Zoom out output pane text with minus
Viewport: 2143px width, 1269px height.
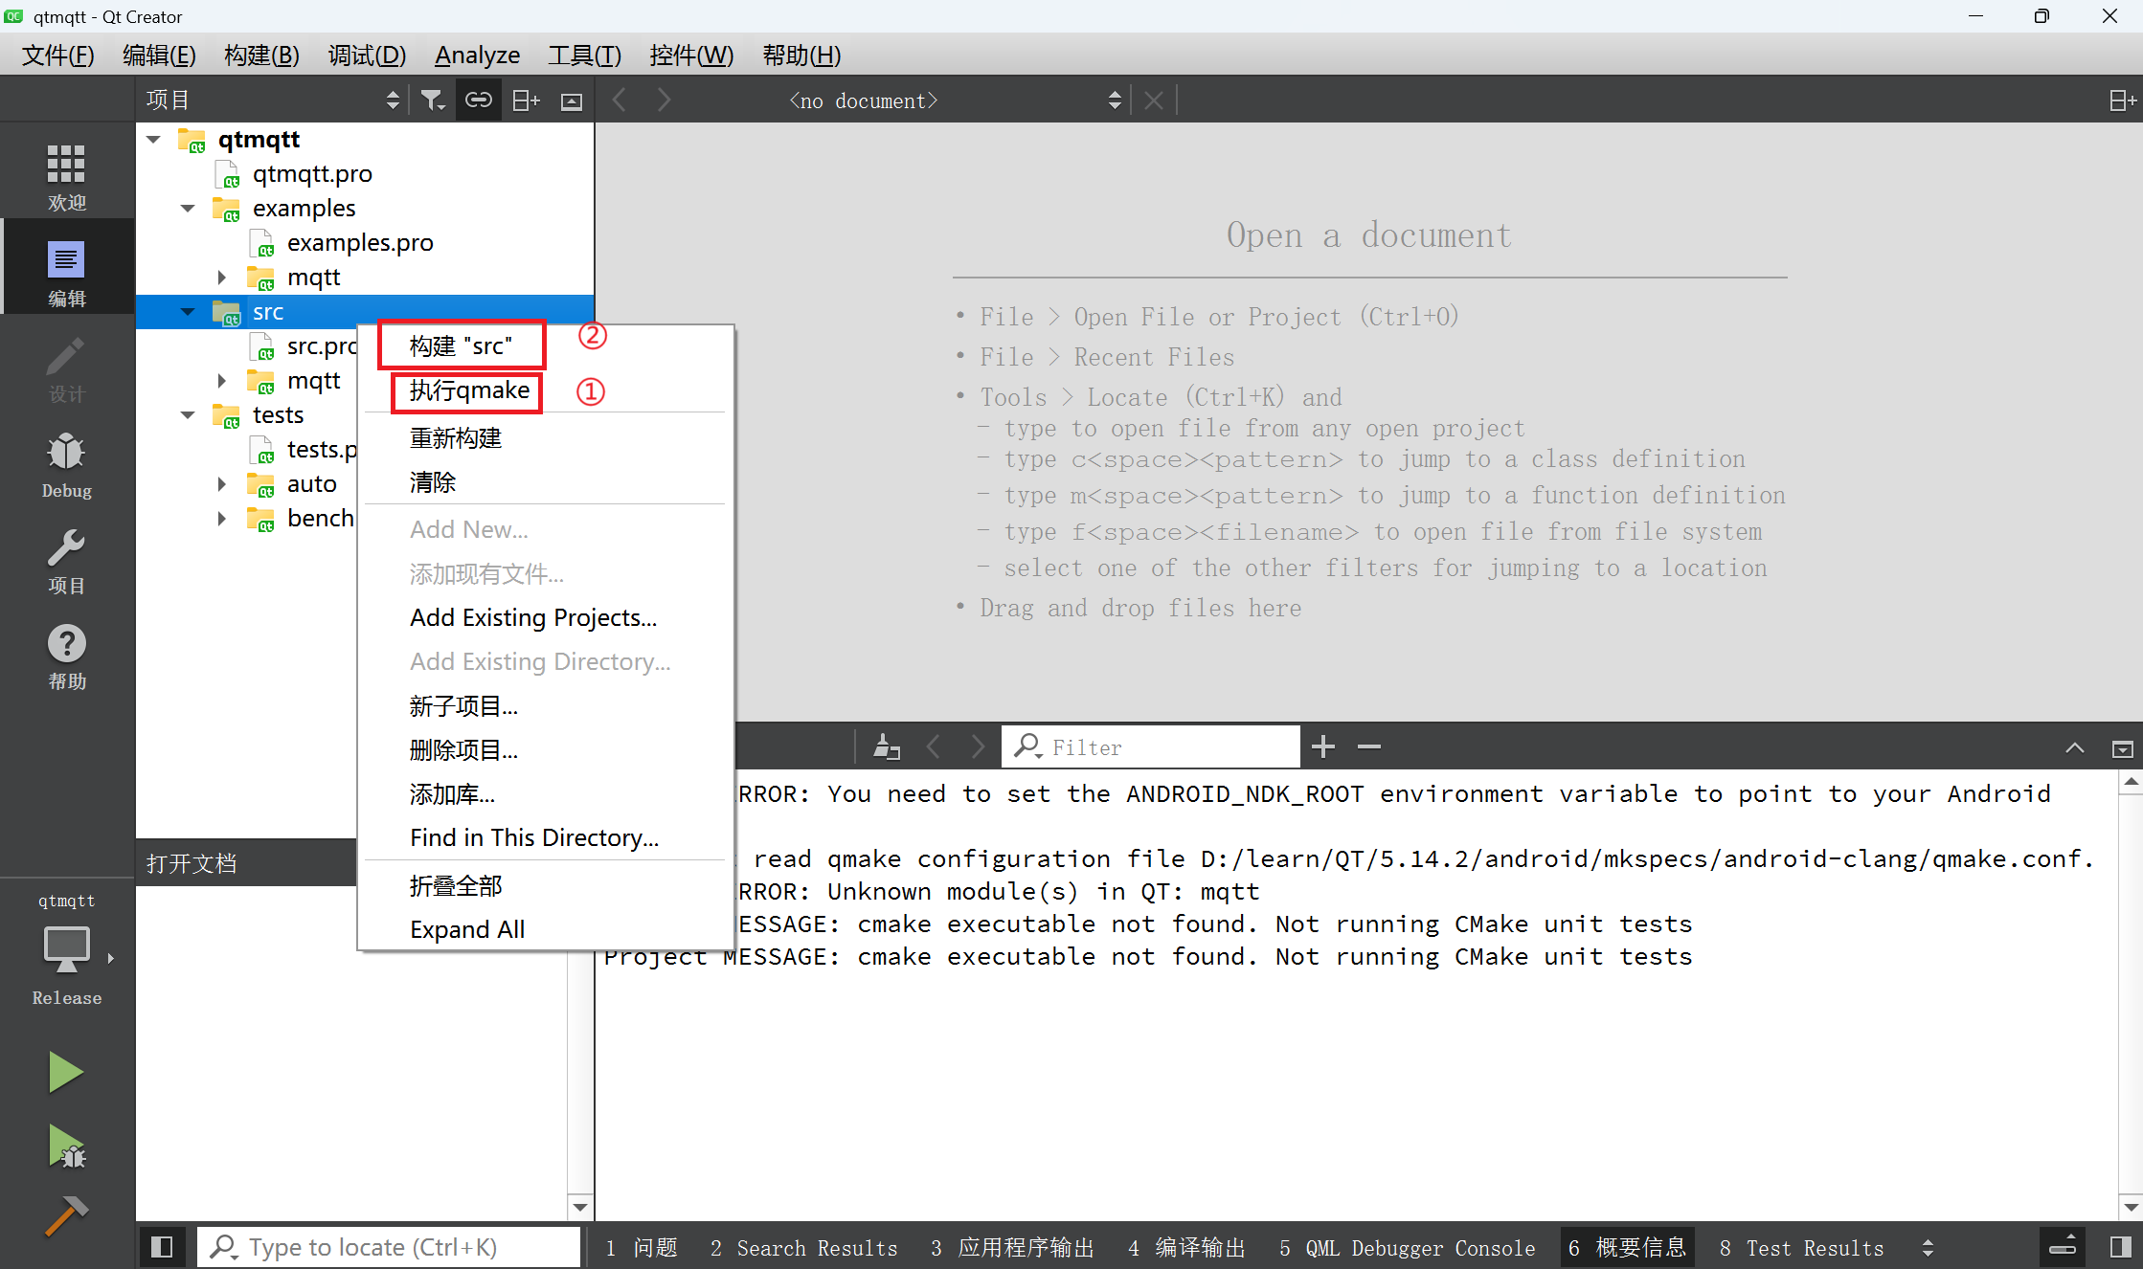[x=1369, y=746]
